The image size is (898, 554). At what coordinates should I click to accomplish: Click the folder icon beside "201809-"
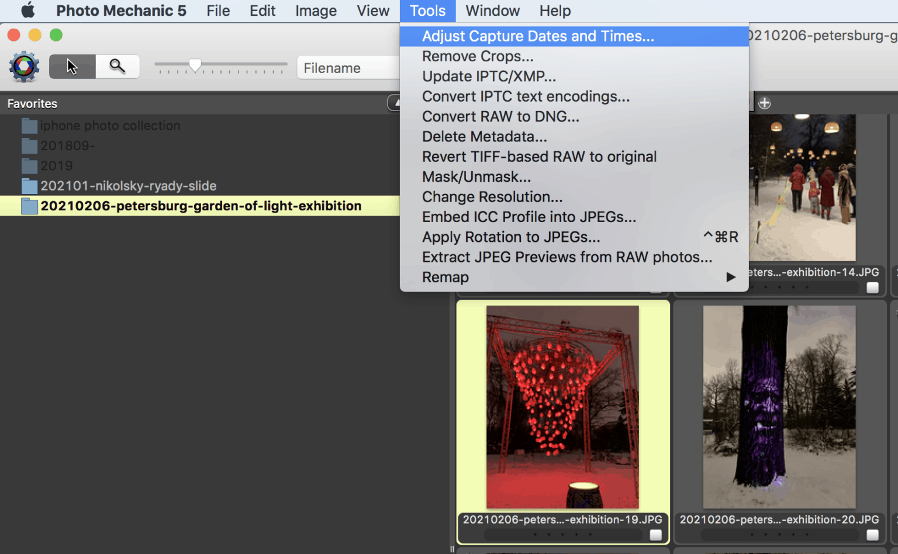coord(29,146)
